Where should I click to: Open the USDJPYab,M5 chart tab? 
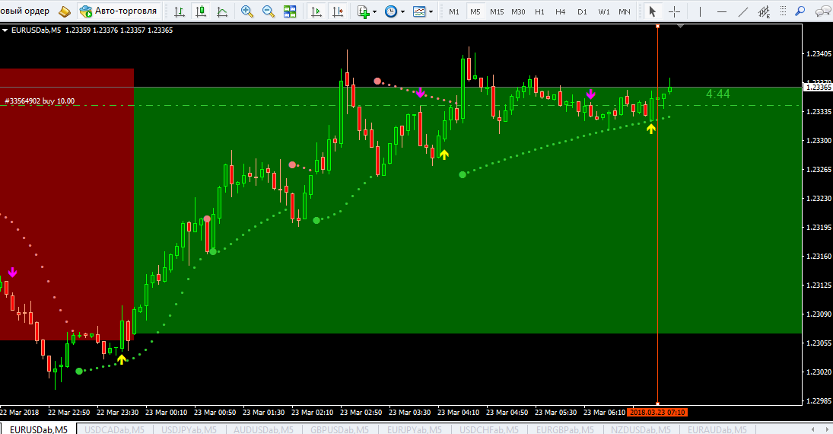(x=189, y=429)
